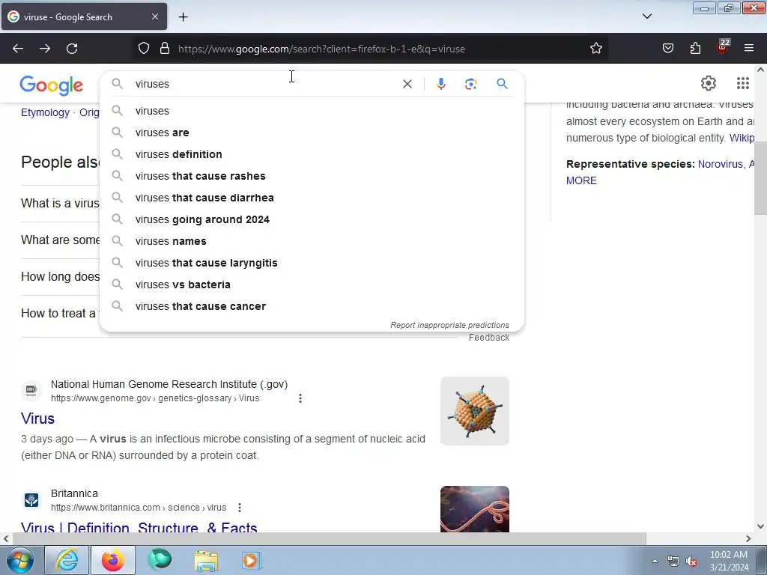Image resolution: width=767 pixels, height=575 pixels.
Task: Search by image with Google Lens
Action: coord(470,84)
